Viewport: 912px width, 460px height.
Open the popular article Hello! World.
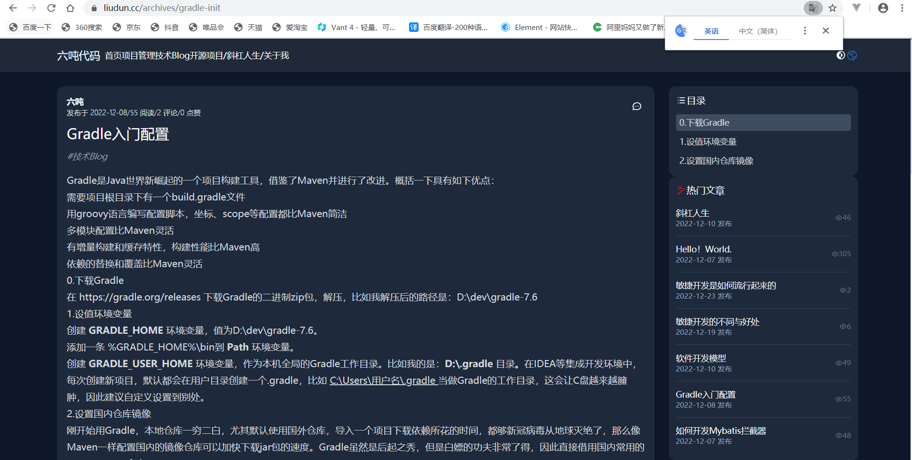tap(703, 249)
